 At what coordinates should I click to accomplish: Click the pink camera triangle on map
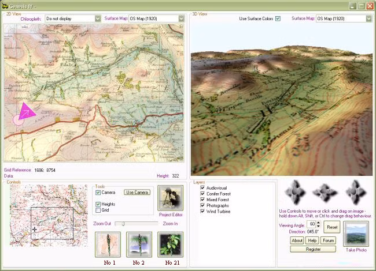pos(27,112)
